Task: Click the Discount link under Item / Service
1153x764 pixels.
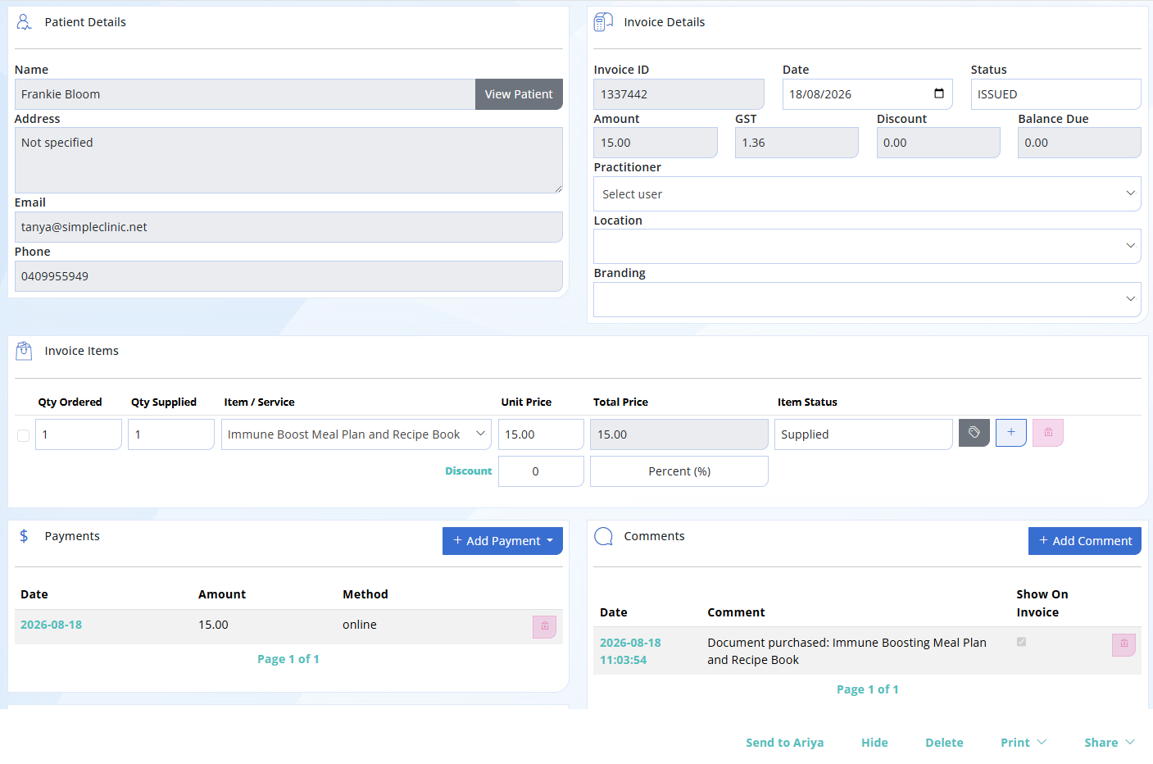Action: pyautogui.click(x=469, y=471)
